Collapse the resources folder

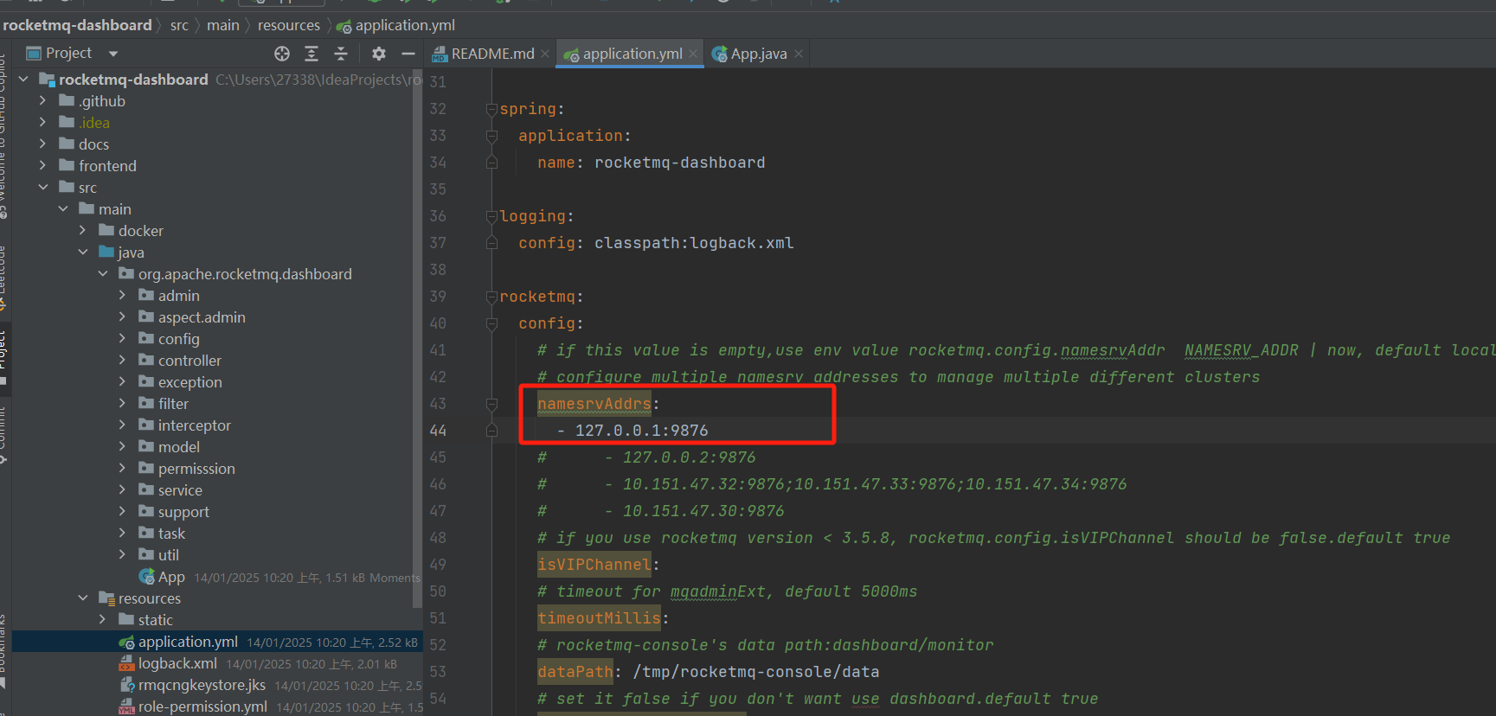click(x=83, y=598)
